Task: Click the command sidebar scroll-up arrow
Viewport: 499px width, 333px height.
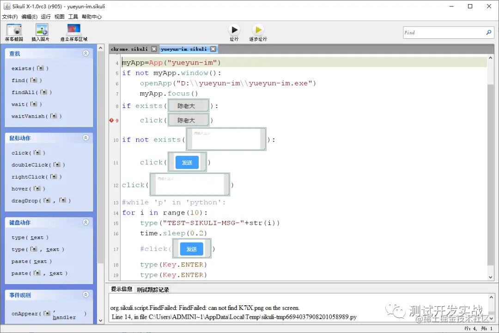Action: tap(101, 48)
